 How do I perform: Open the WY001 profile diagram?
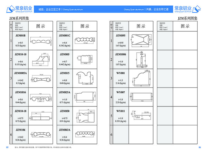[x=141, y=78]
